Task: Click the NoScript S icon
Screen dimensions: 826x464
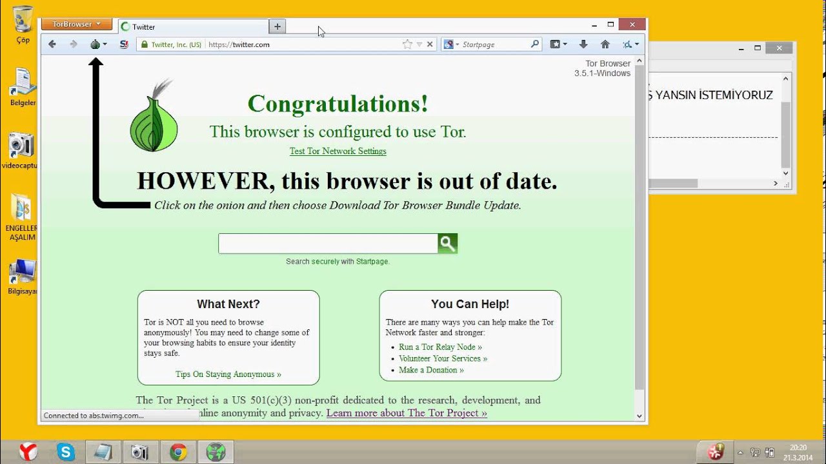Action: tap(123, 44)
